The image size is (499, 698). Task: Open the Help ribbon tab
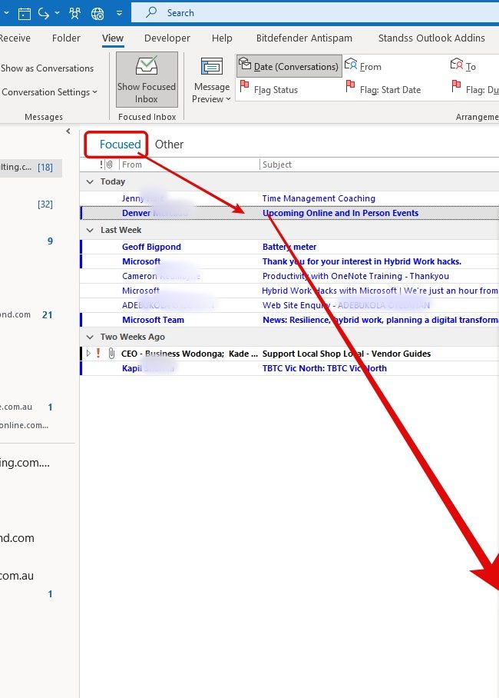tap(222, 38)
